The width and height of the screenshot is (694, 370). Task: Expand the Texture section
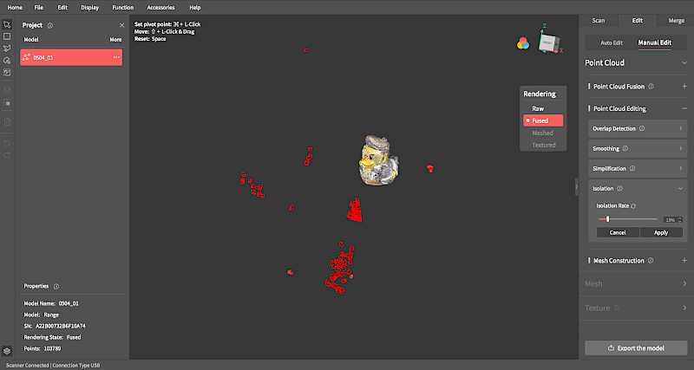click(x=684, y=308)
